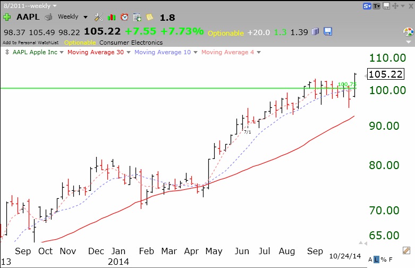Open chart settings wrench-and-screwdriver icon
415x268 pixels.
point(98,17)
